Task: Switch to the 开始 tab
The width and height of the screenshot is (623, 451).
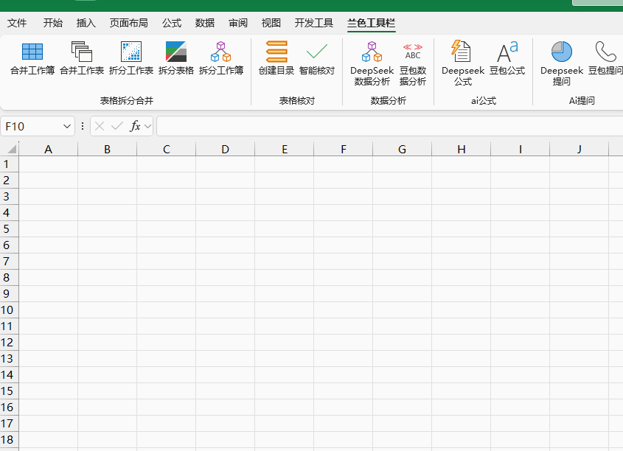Action: (53, 23)
